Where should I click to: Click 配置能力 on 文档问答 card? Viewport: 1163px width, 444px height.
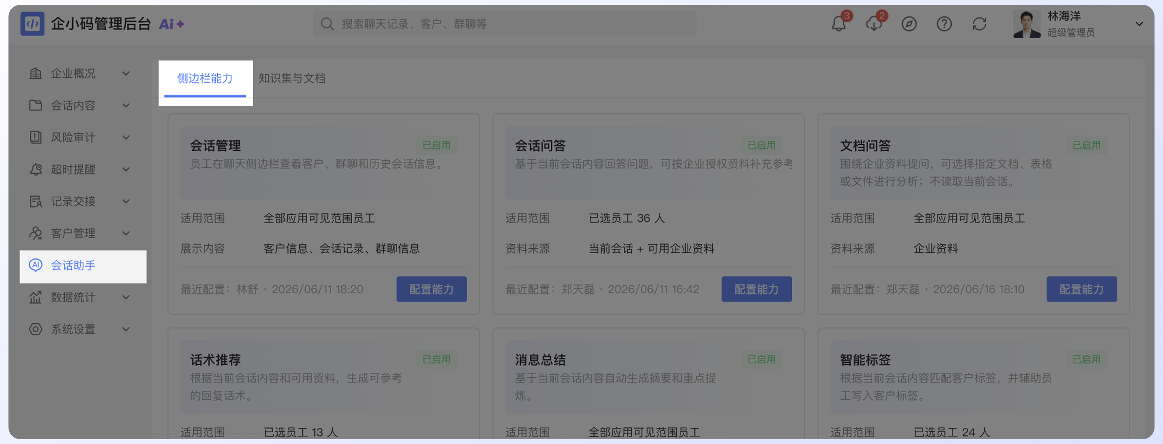click(1082, 289)
